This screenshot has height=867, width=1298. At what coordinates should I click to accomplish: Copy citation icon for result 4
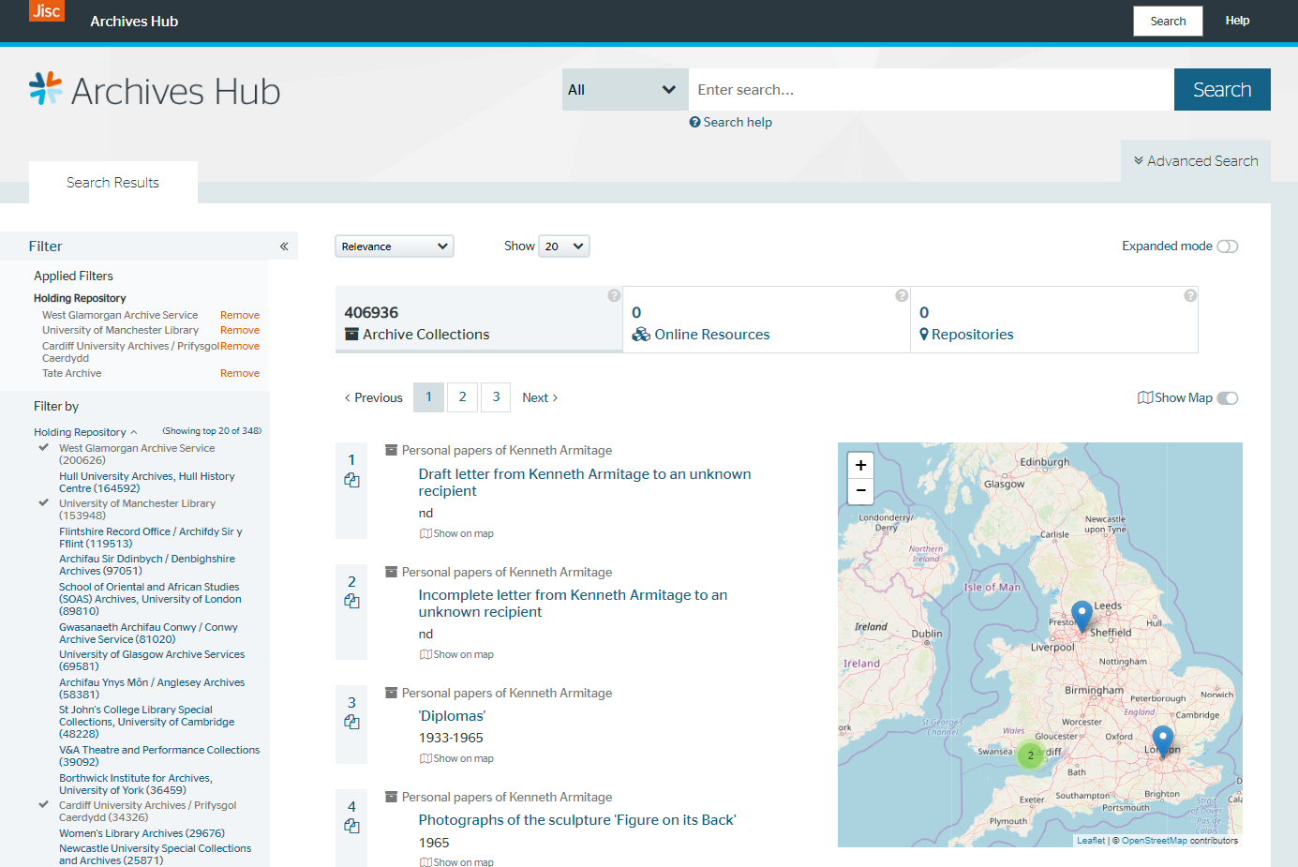351,826
